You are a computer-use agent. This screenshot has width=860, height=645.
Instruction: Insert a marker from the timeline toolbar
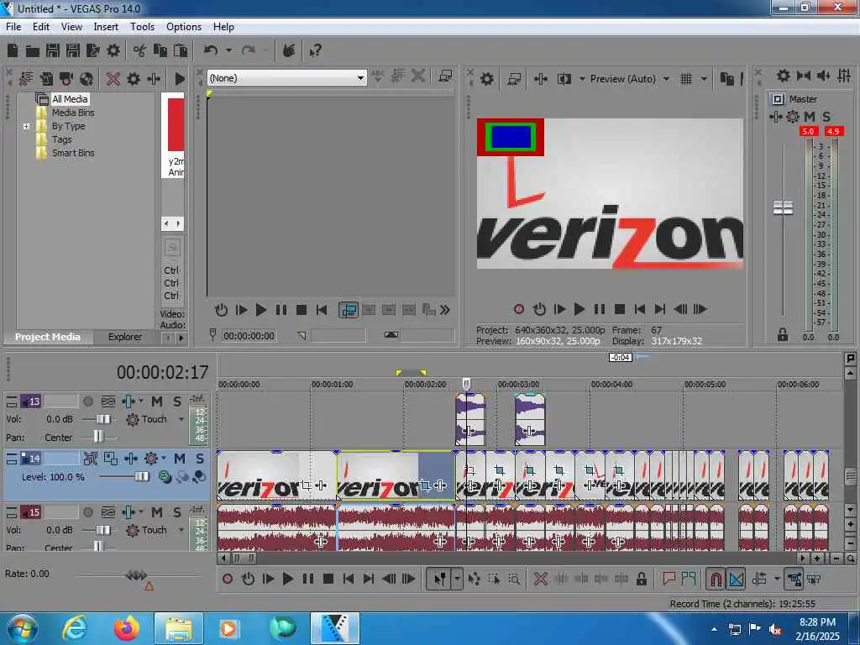(669, 578)
